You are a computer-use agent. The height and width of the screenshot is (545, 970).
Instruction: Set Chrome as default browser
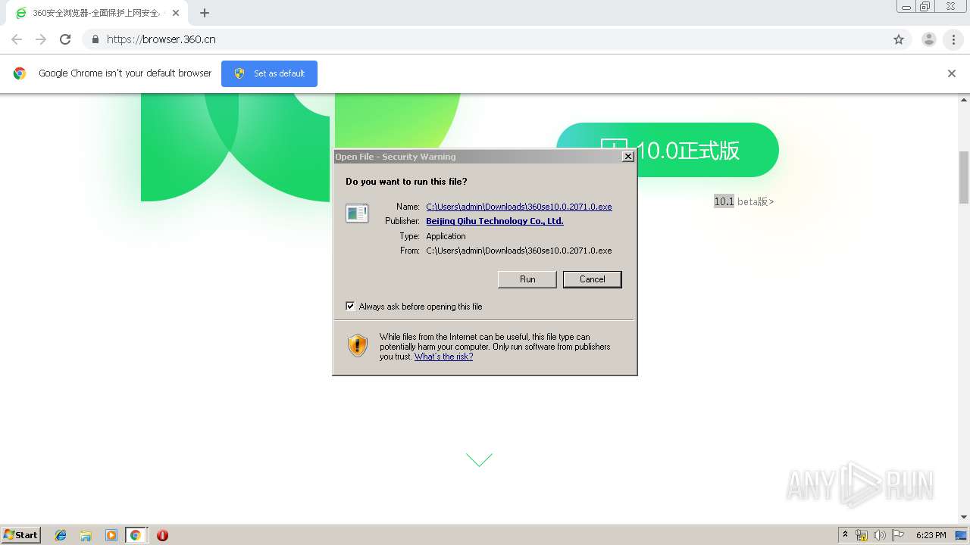pyautogui.click(x=269, y=73)
